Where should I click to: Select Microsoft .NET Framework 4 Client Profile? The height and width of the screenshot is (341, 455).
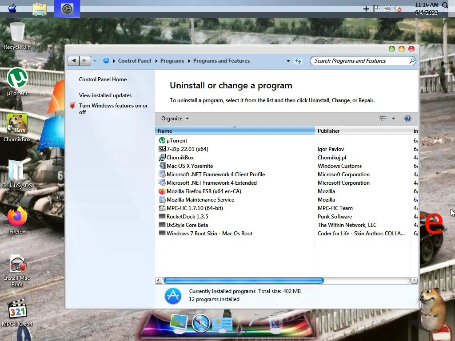(212, 174)
